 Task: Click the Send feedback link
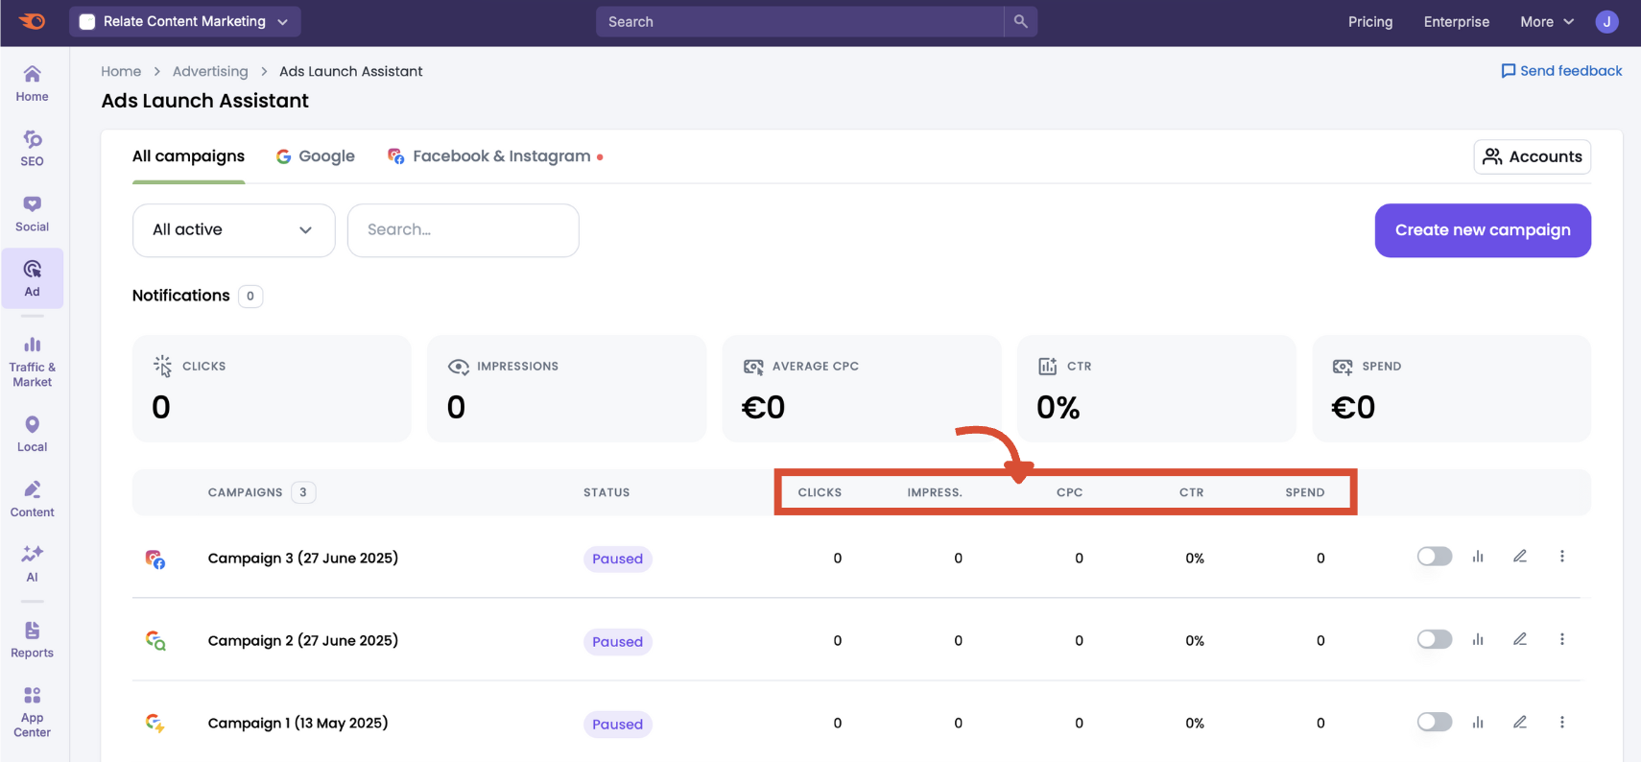(x=1561, y=71)
